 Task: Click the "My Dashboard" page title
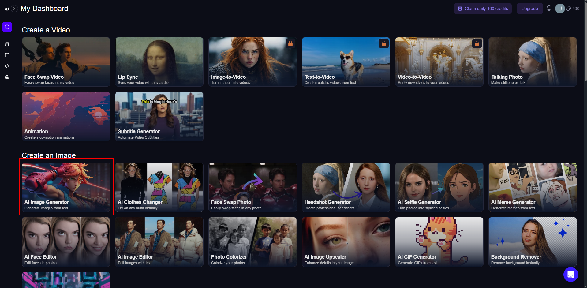coord(44,9)
